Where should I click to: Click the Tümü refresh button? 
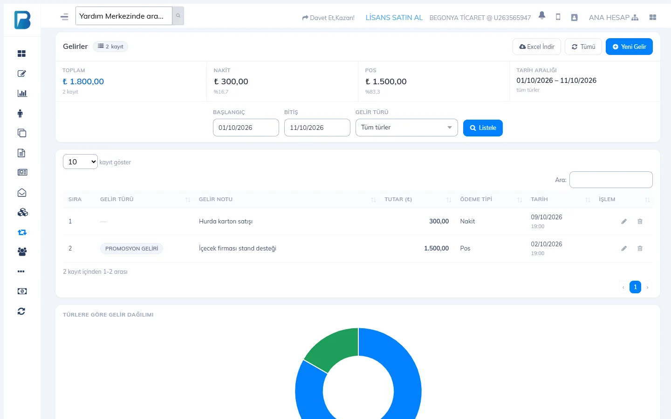pos(583,47)
